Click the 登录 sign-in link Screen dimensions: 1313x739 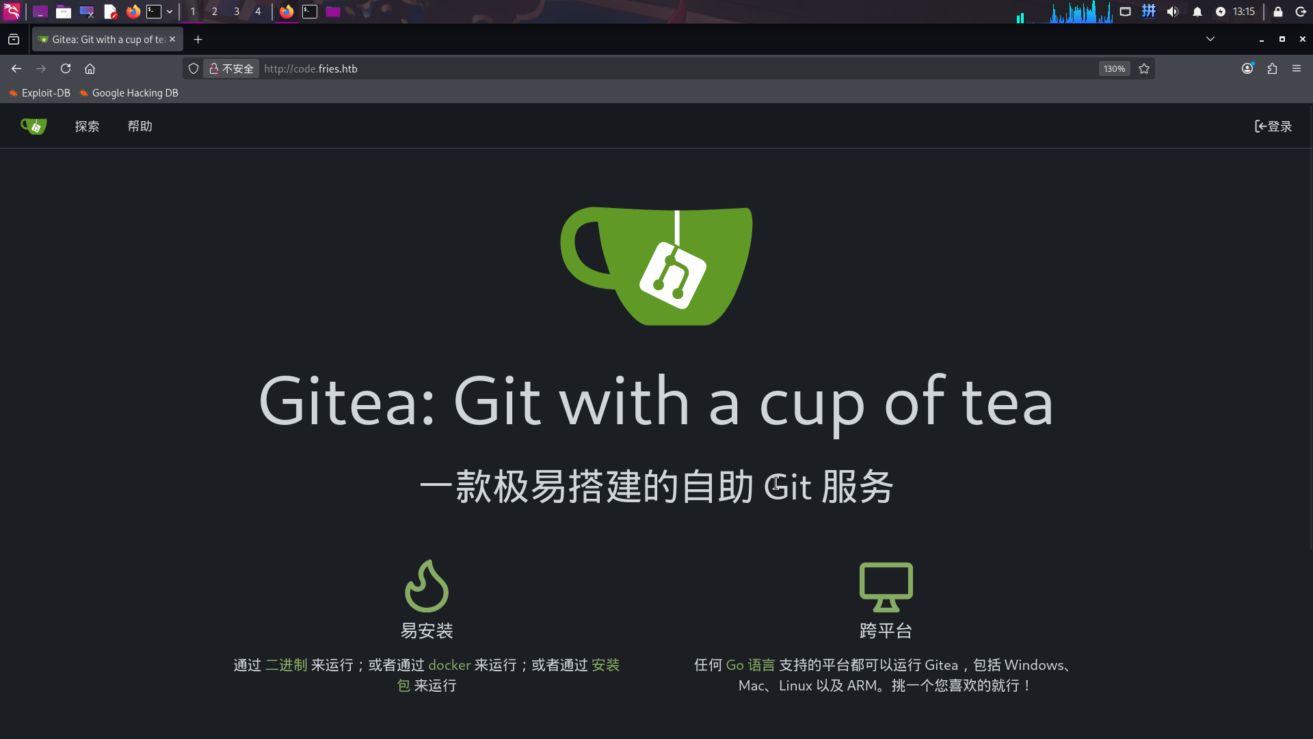coord(1273,127)
